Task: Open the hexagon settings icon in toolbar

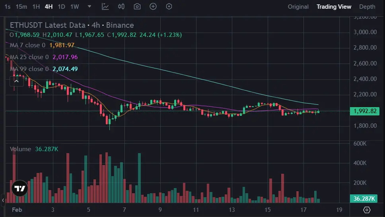Action: 169,7
